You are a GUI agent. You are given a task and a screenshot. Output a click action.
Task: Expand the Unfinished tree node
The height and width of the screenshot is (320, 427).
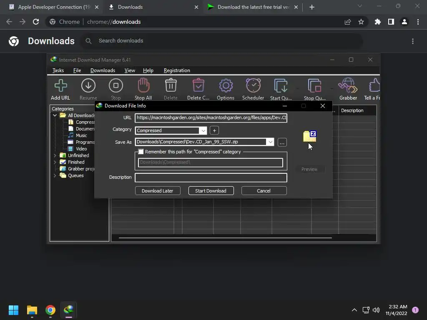coord(55,155)
